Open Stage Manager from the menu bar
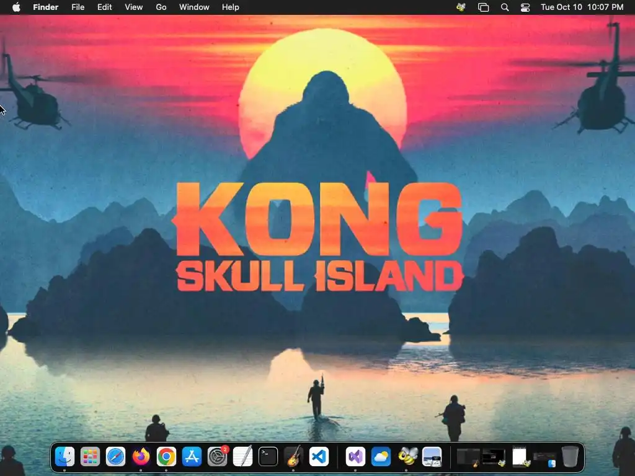The width and height of the screenshot is (635, 476). point(483,7)
